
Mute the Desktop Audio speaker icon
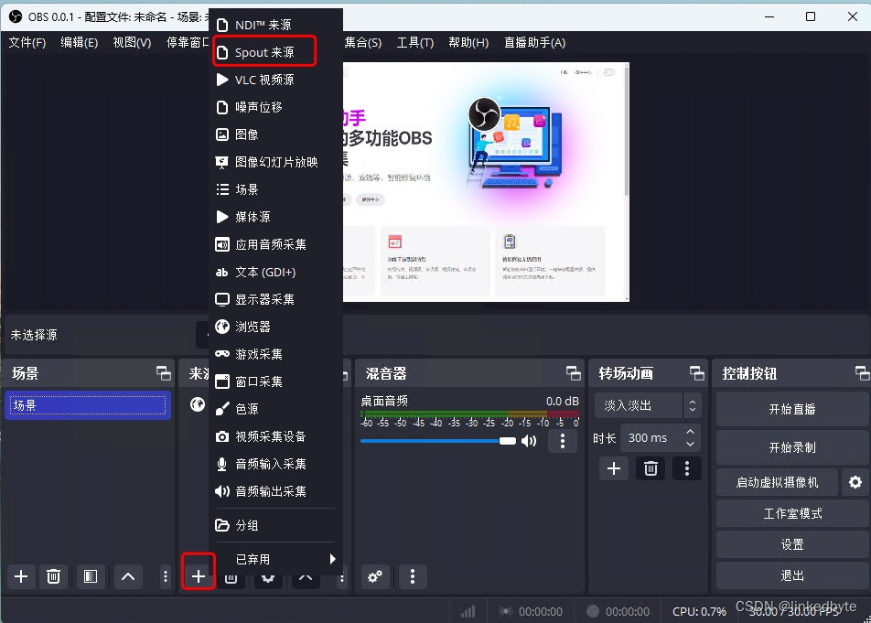tap(529, 441)
